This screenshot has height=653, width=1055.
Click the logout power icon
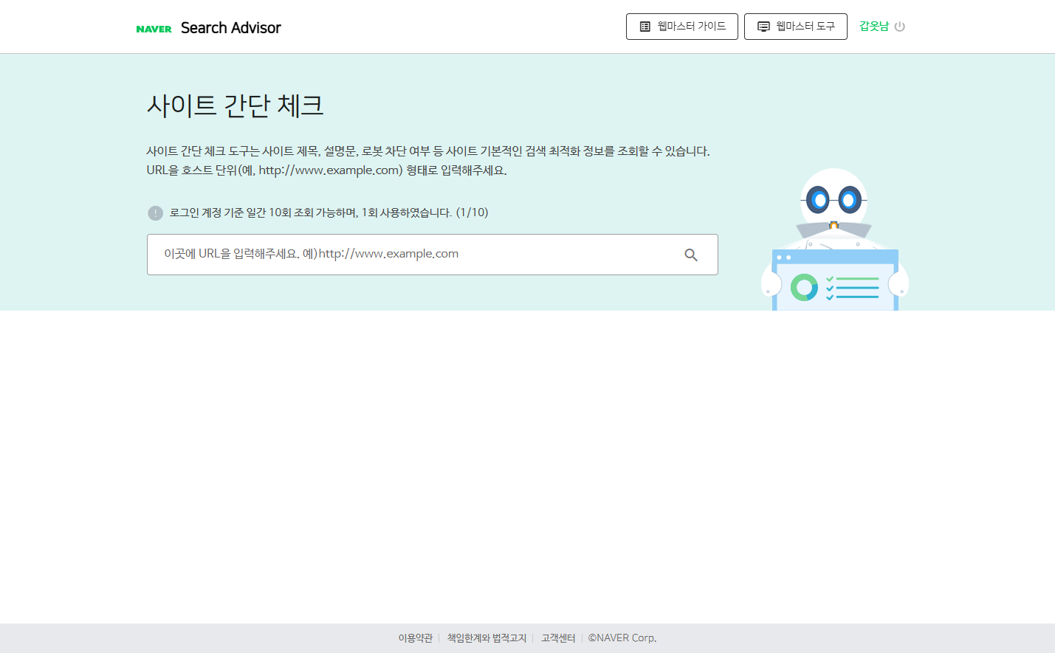(900, 27)
